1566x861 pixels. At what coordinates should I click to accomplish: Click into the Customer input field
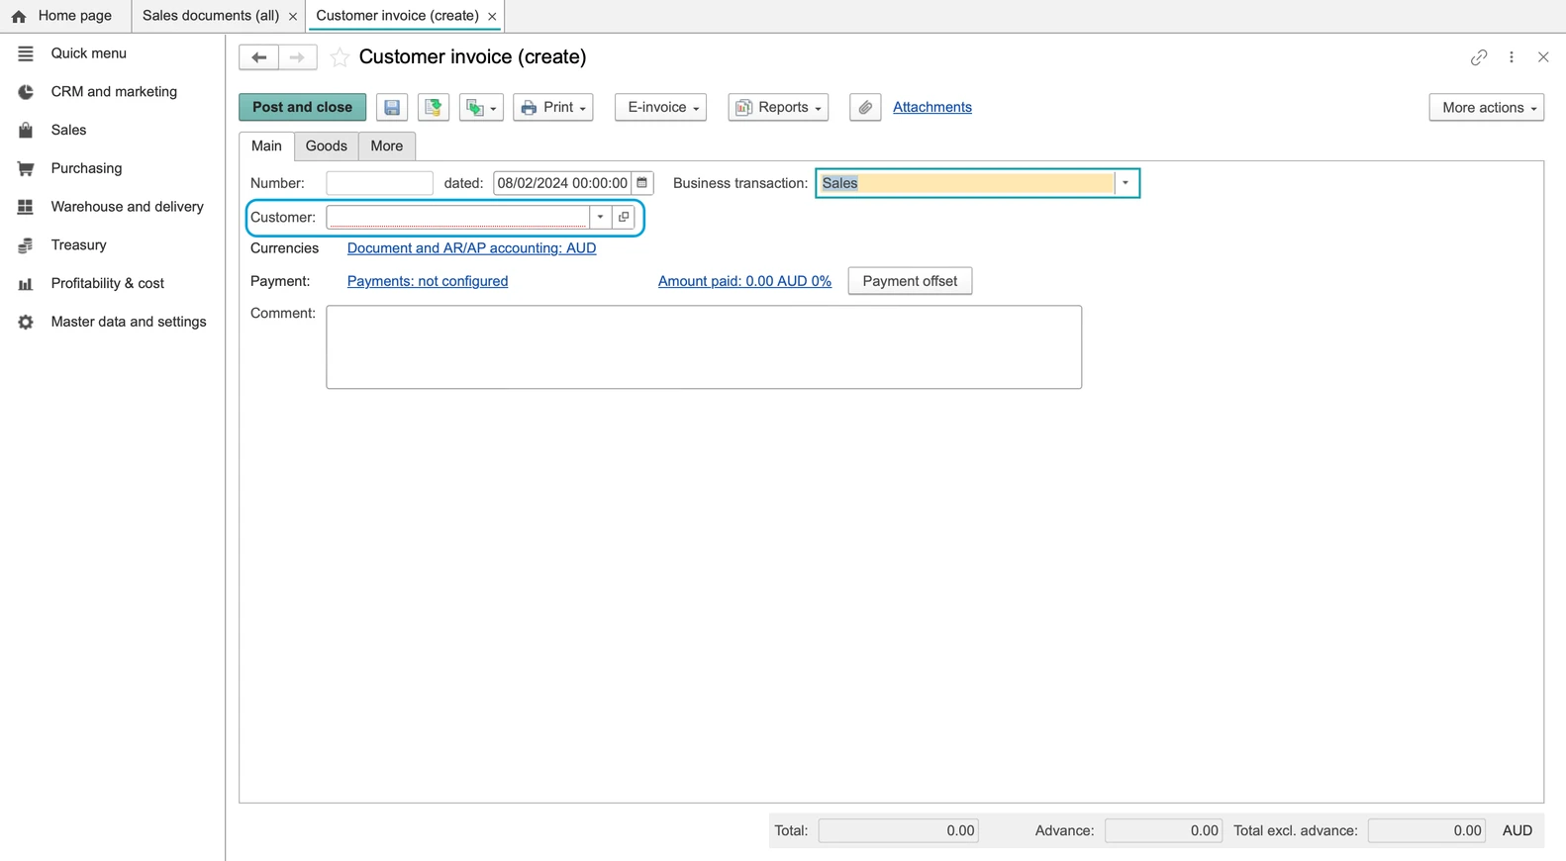457,217
